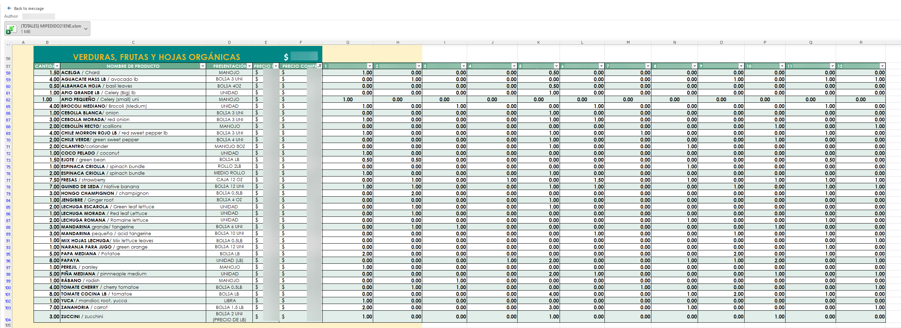Click the BOLSA 1.5 LB presentation cell
The image size is (901, 328).
(229, 308)
